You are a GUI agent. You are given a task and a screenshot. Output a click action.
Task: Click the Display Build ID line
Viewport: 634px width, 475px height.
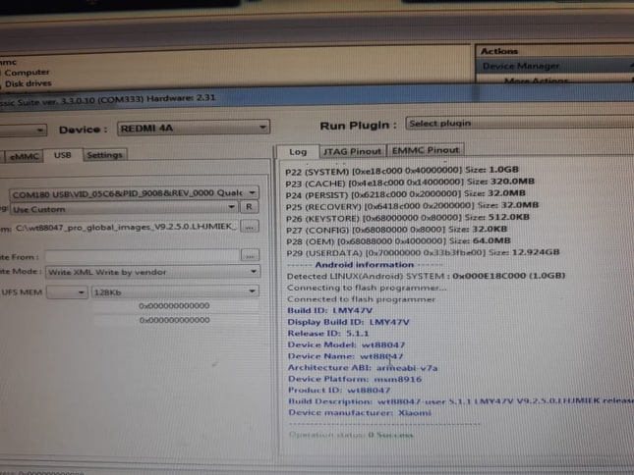(348, 323)
